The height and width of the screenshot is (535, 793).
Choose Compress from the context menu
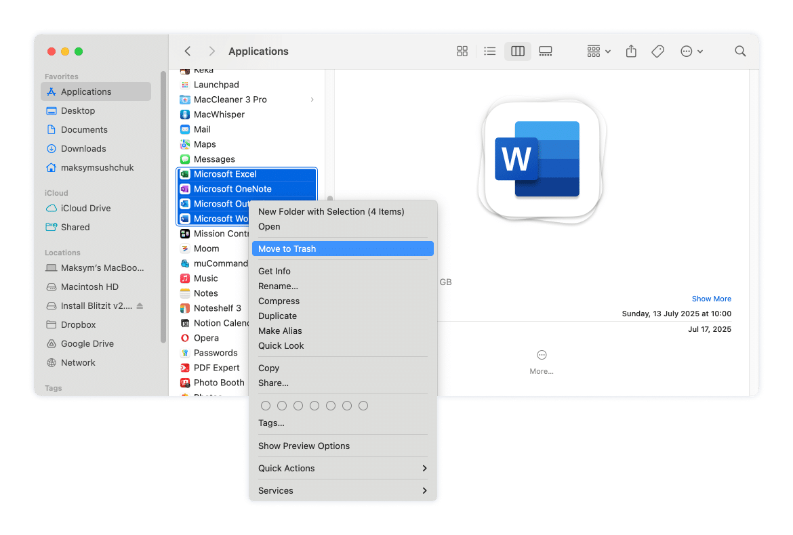(343, 301)
